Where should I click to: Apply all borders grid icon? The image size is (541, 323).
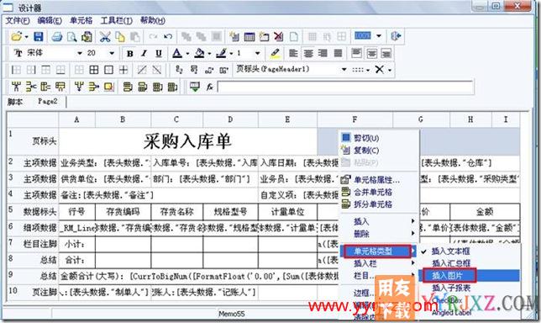[x=94, y=70]
